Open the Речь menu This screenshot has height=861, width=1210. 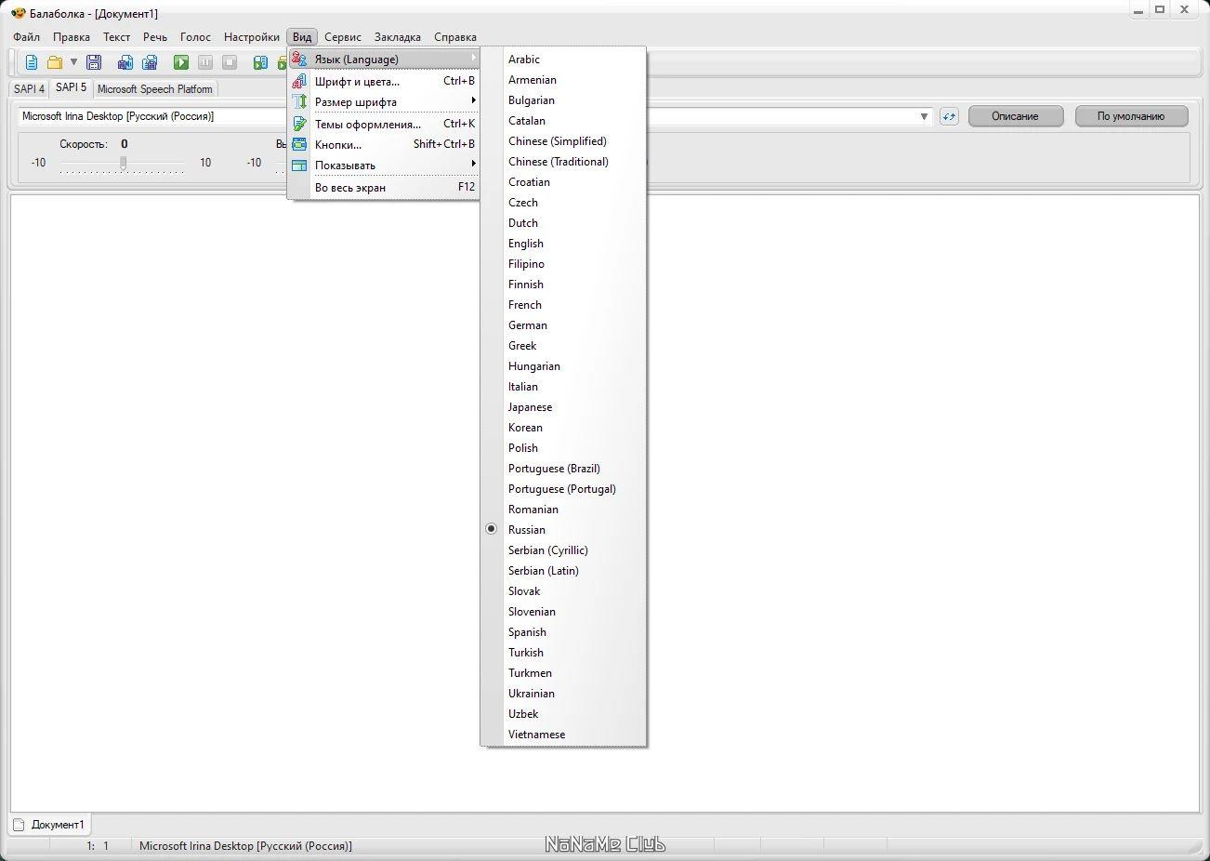(x=155, y=37)
